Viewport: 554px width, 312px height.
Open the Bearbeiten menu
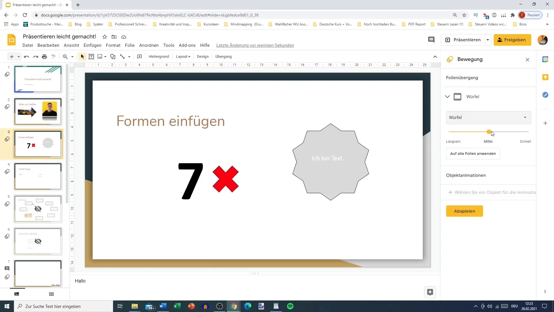point(48,45)
